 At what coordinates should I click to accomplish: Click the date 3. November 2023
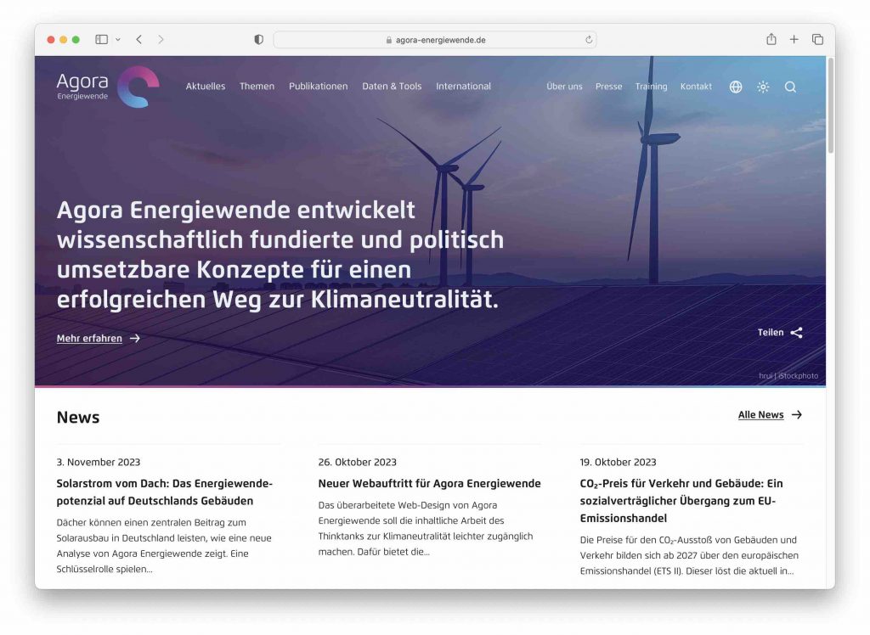[99, 462]
